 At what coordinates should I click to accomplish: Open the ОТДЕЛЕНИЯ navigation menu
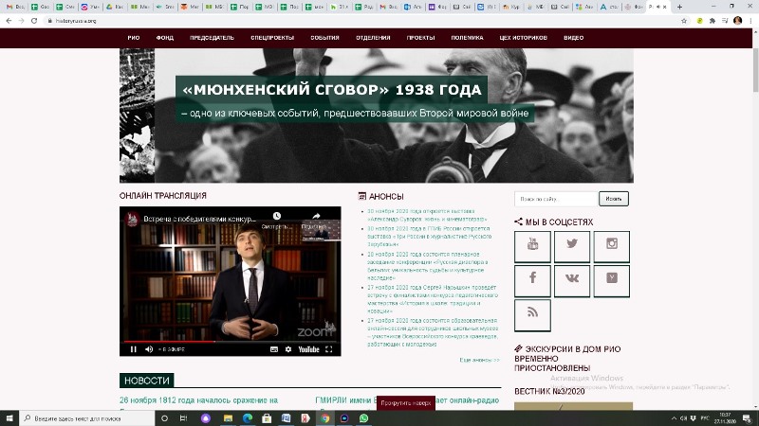(373, 38)
